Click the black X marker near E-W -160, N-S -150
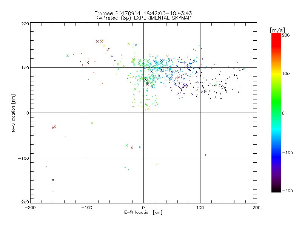Image resolution: width=302 pixels, height=226 pixels. tap(53, 180)
